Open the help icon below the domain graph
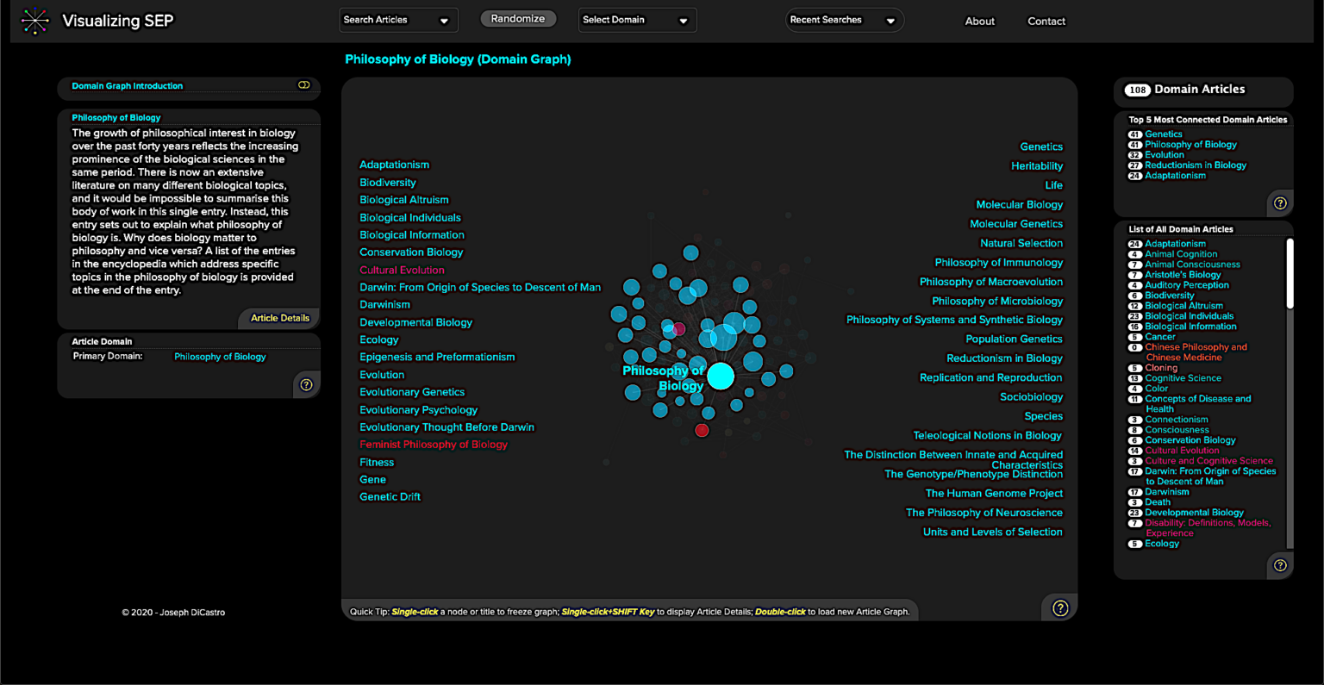 pyautogui.click(x=1059, y=607)
